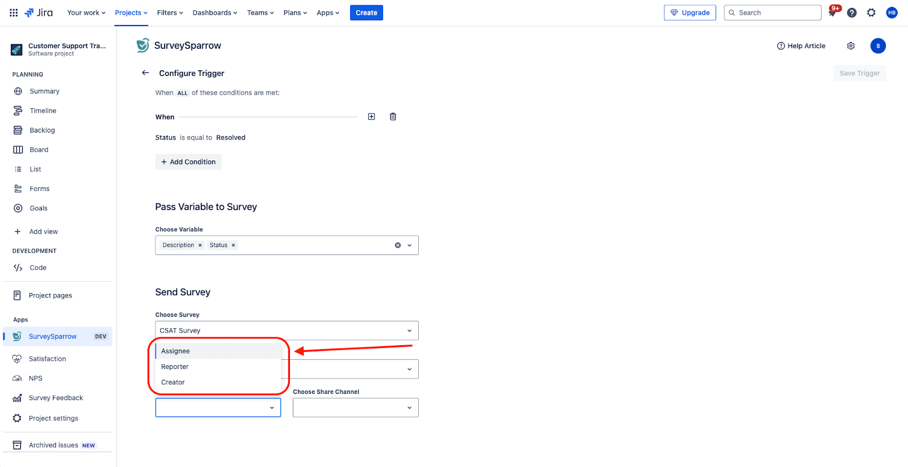Open the Dashboards menu
Image resolution: width=908 pixels, height=467 pixels.
coord(215,12)
